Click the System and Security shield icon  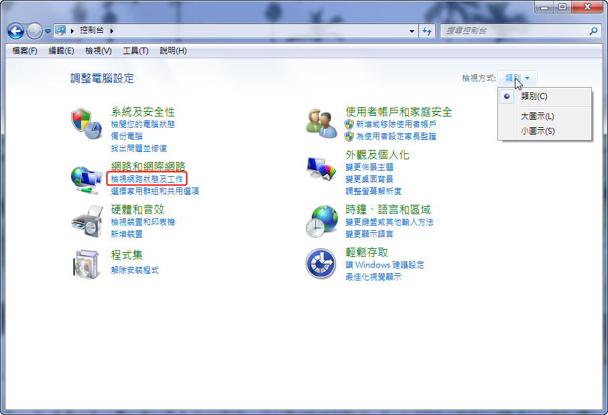point(86,124)
